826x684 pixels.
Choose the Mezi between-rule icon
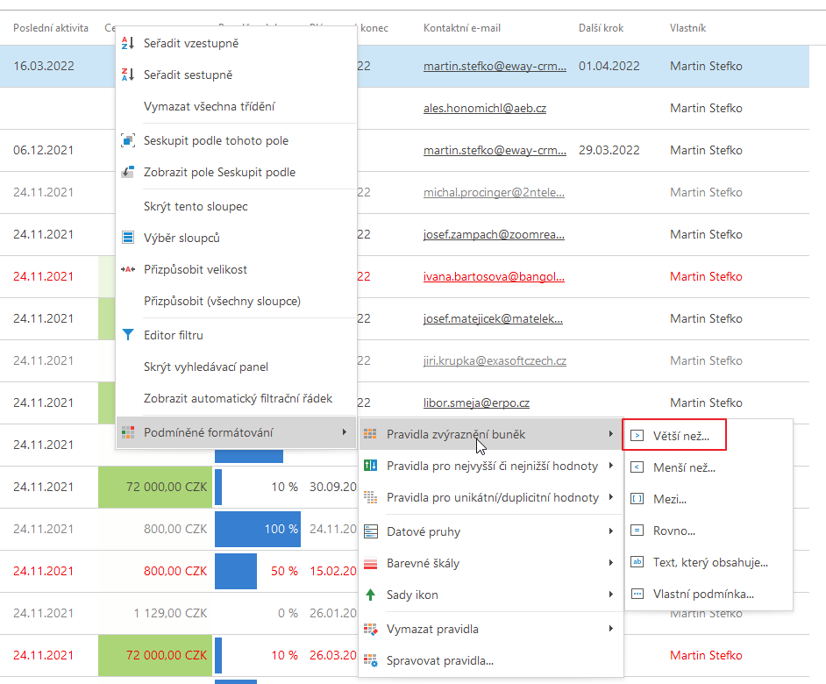(637, 499)
